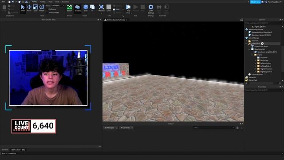Toggle the Collisions checkbox
Screen dimensions: 284x160
(x=47, y=9)
